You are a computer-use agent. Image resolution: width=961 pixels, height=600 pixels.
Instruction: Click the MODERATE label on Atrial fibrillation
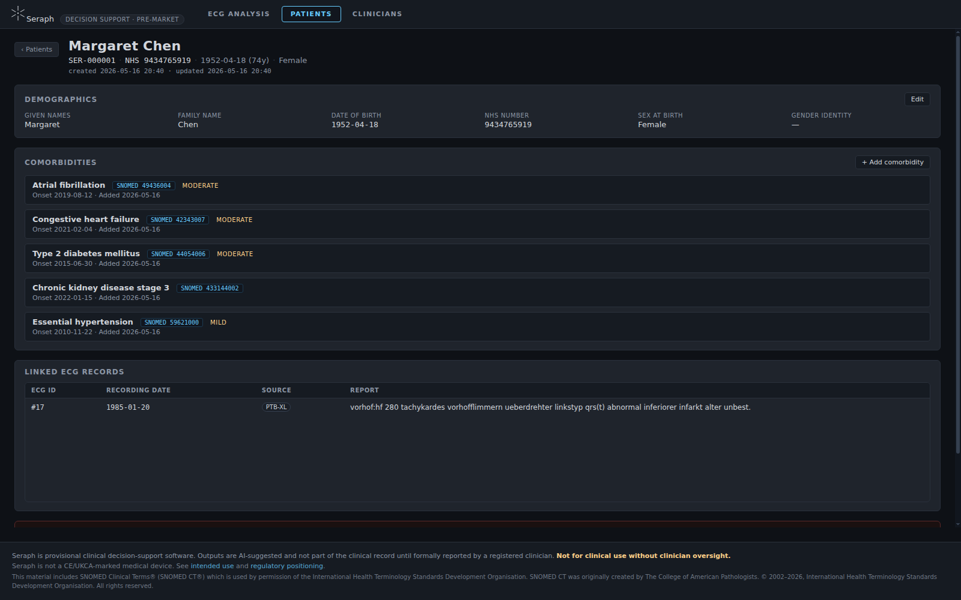click(x=200, y=185)
